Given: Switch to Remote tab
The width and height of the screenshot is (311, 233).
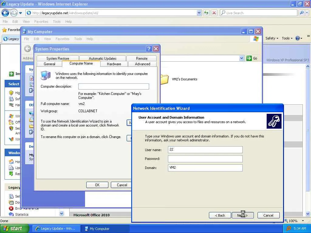Looking at the screenshot, I should point(142,58).
